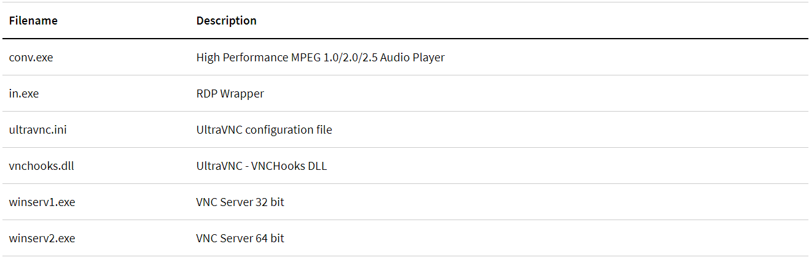
Task: Select the UltraVNC - VNCHooks DLL description
Action: [262, 166]
